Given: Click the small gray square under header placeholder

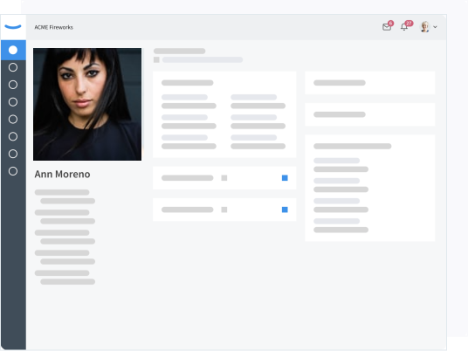Looking at the screenshot, I should tap(156, 59).
